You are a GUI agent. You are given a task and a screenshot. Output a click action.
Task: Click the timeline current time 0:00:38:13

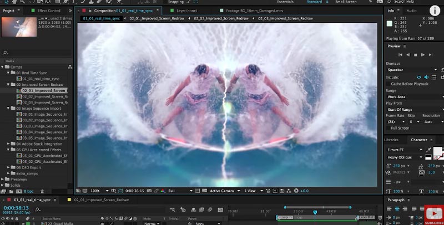[x=16, y=208]
